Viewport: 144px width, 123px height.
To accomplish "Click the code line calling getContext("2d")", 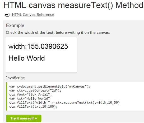I will (35, 90).
